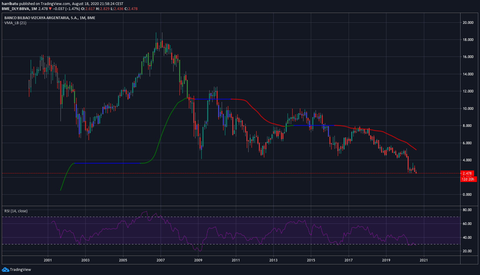The image size is (480, 275).
Task: Click the "20.000" price axis label
Action: (468, 23)
